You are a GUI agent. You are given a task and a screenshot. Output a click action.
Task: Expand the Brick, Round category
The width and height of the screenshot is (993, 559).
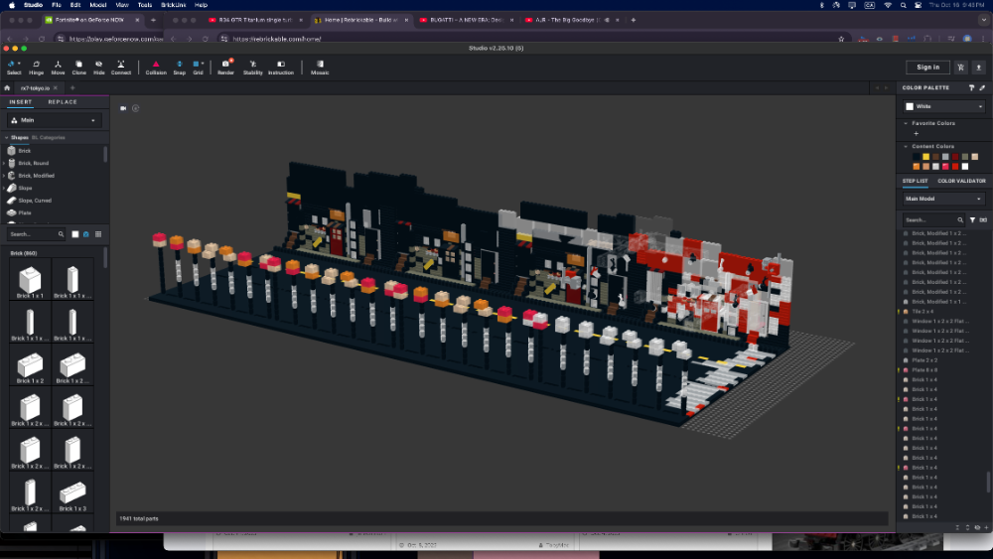(4, 164)
